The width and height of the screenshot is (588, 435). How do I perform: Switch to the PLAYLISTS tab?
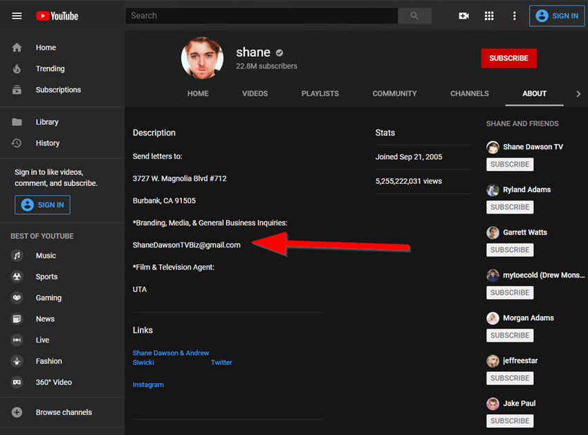320,94
